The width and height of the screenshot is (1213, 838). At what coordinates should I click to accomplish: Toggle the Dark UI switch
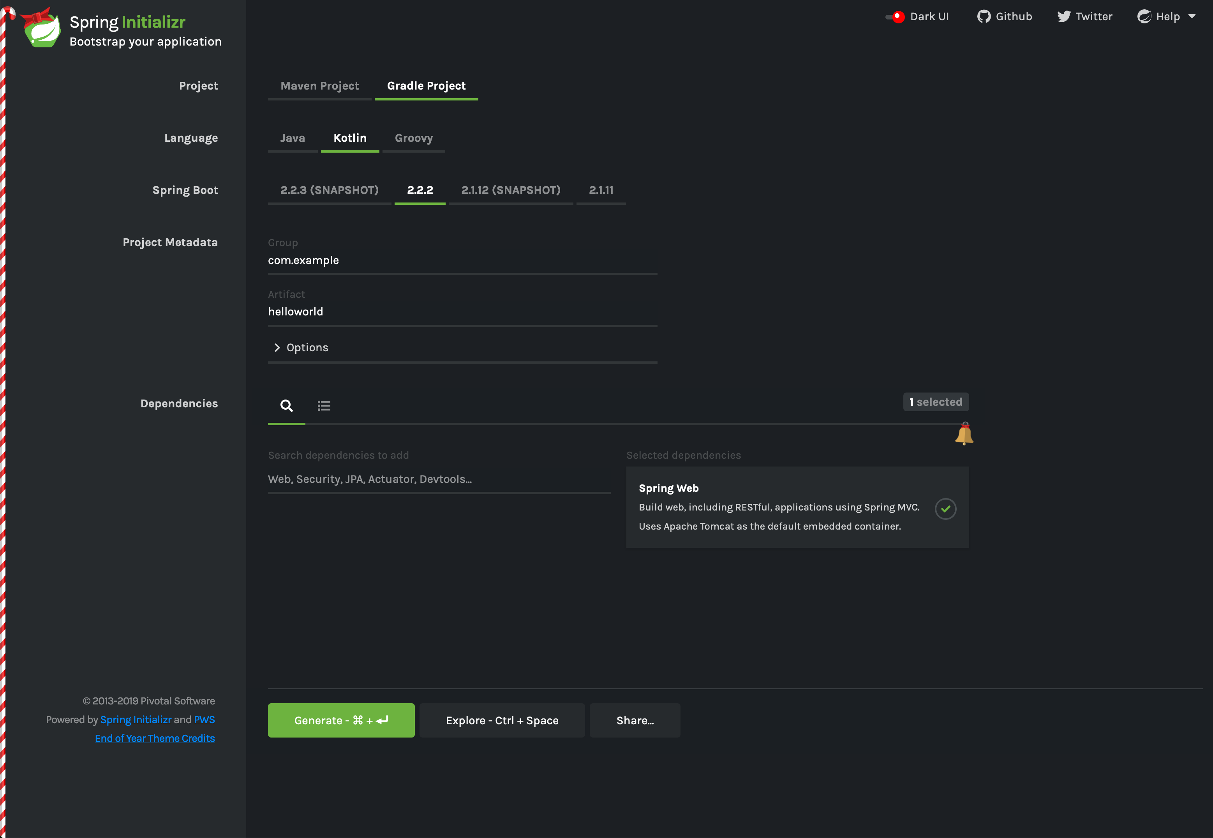tap(895, 17)
